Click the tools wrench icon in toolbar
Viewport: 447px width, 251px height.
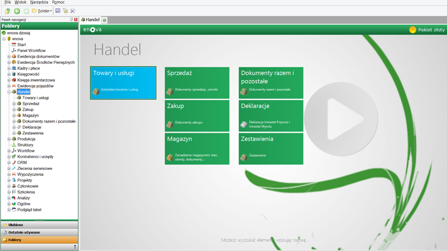tap(73, 11)
